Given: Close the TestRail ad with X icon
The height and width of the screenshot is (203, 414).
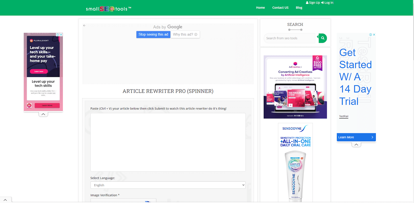Looking at the screenshot, I should click(374, 35).
